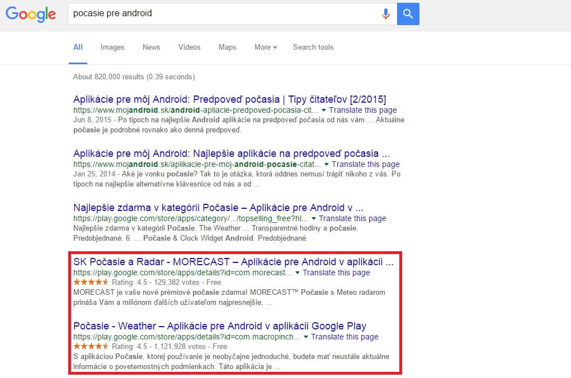
Task: Open 'Najlepšie aplikácie na predpoveď počasia' result
Action: pyautogui.click(x=231, y=154)
